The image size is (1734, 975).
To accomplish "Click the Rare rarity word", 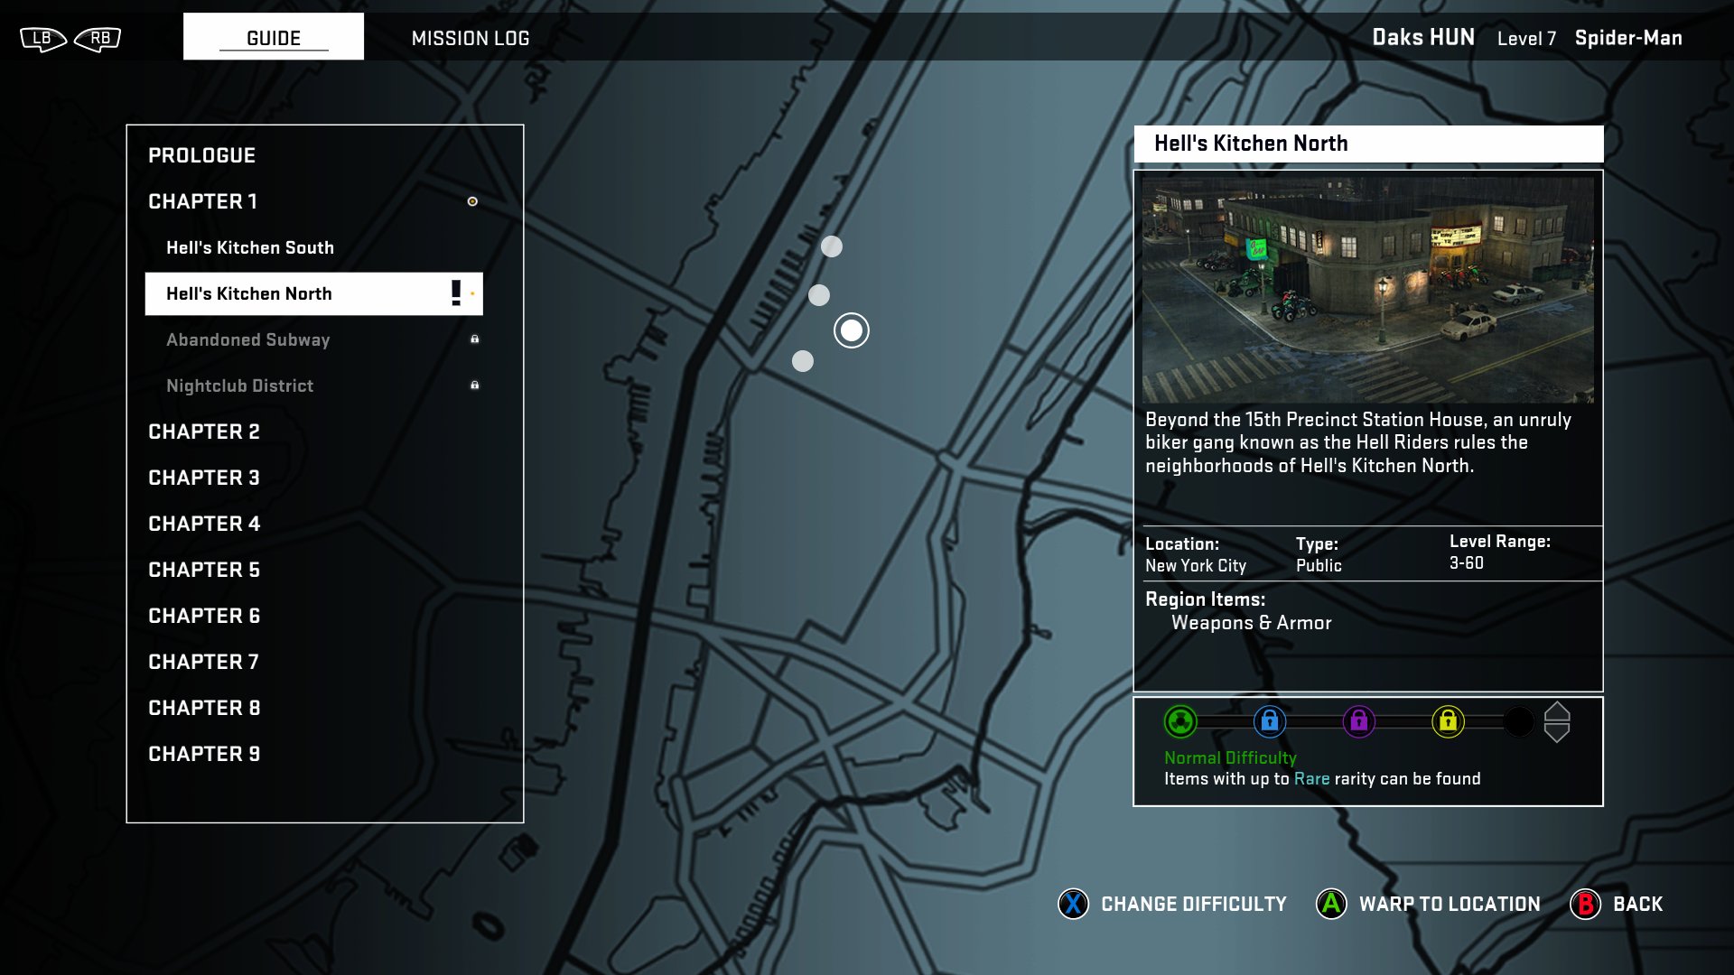I will (x=1311, y=779).
